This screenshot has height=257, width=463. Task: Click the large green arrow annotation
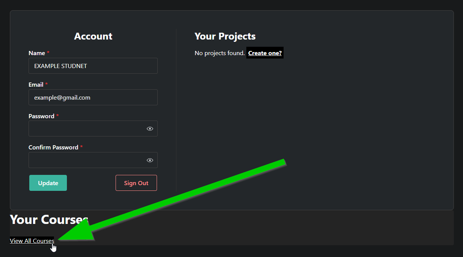172,200
